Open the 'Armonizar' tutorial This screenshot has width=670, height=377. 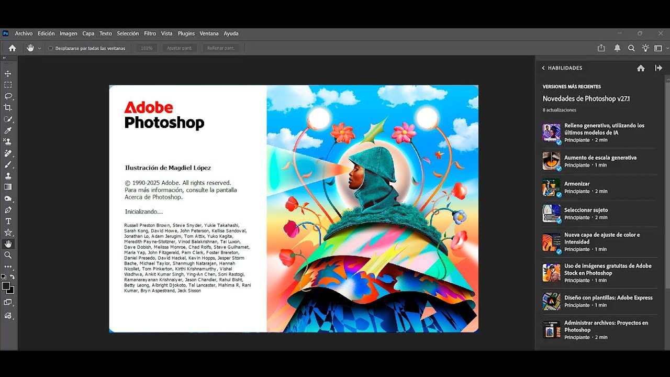click(x=600, y=187)
